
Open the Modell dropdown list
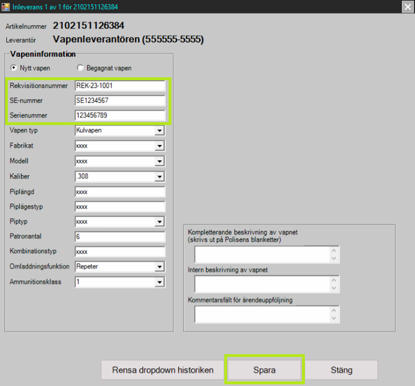click(159, 161)
